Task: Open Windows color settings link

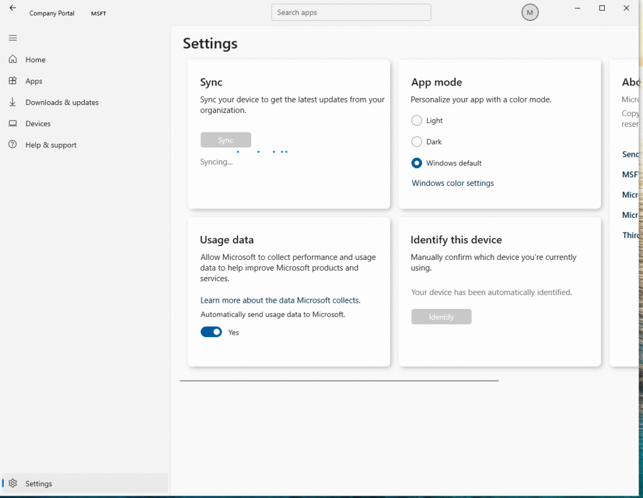Action: 453,183
